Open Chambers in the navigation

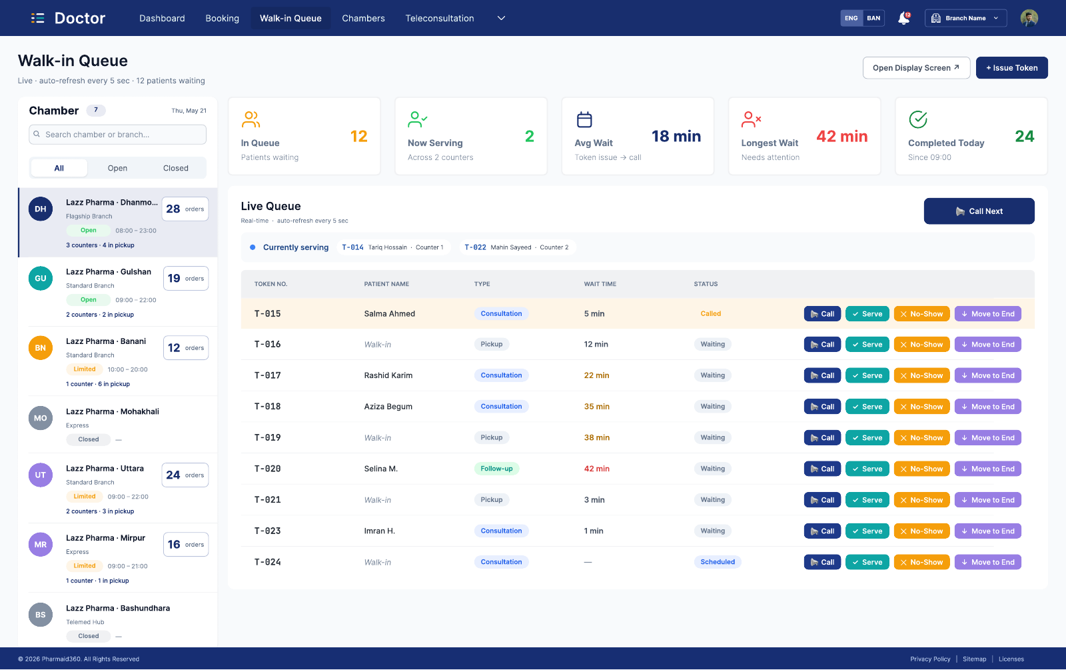[363, 18]
